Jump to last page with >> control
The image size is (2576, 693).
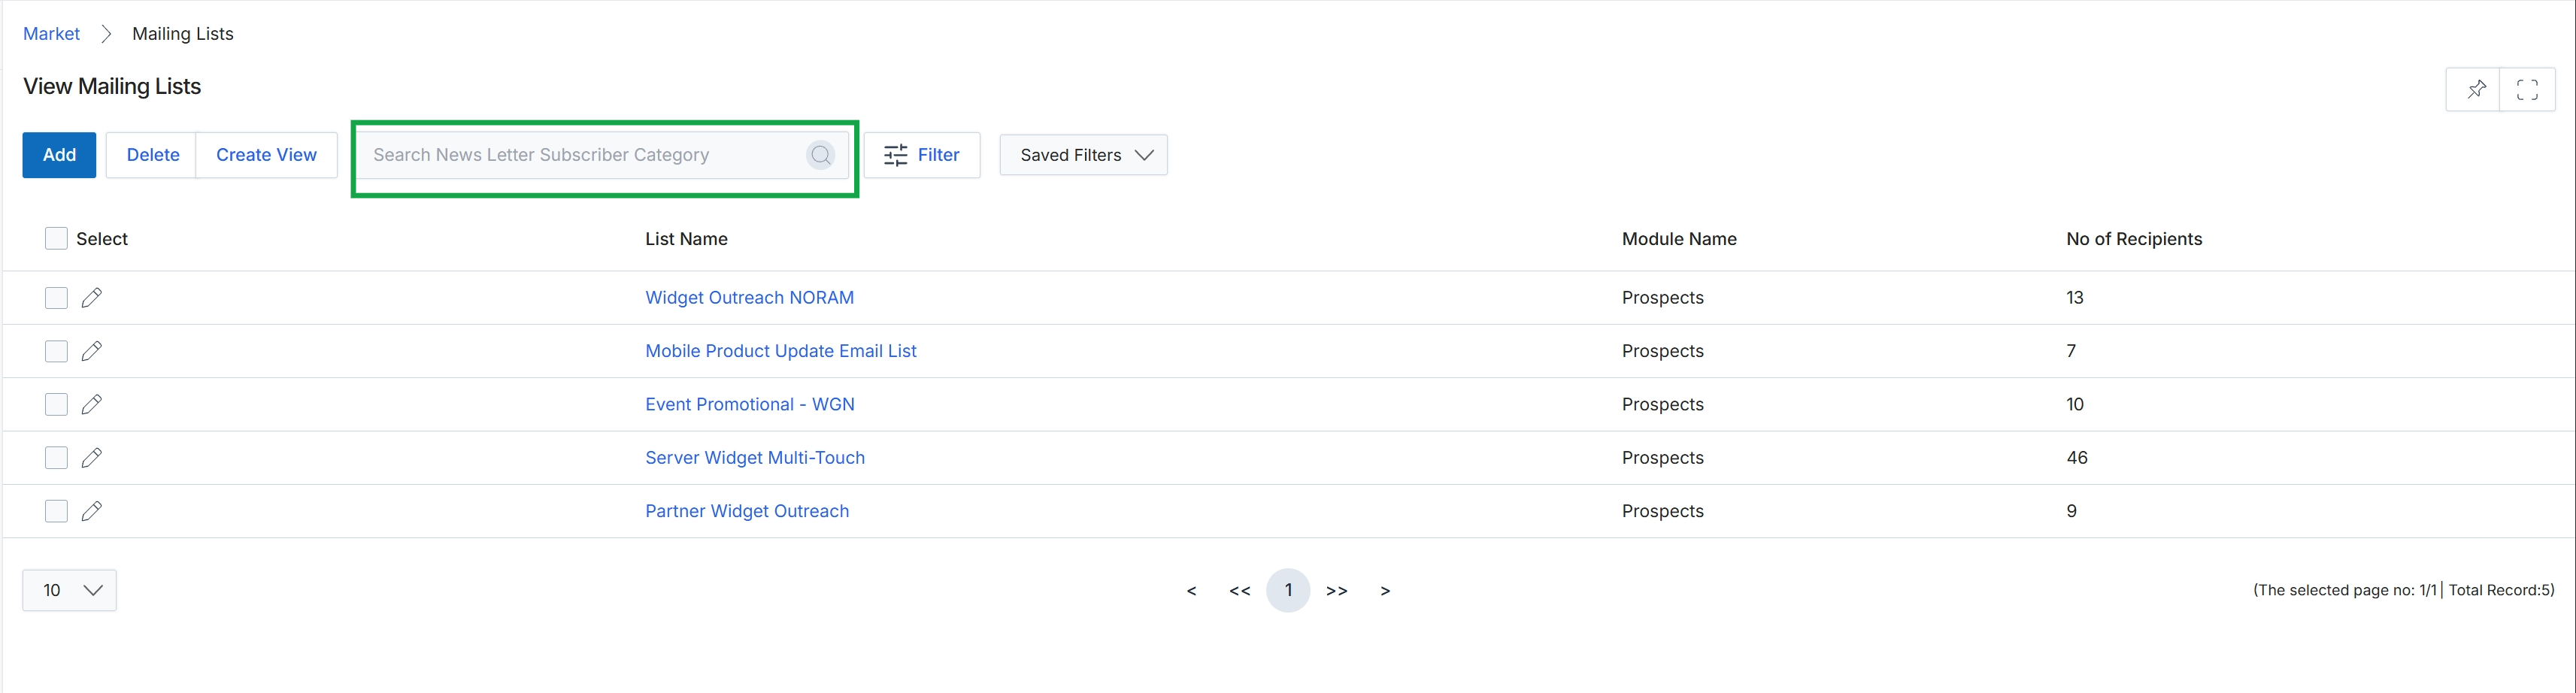(x=1336, y=591)
